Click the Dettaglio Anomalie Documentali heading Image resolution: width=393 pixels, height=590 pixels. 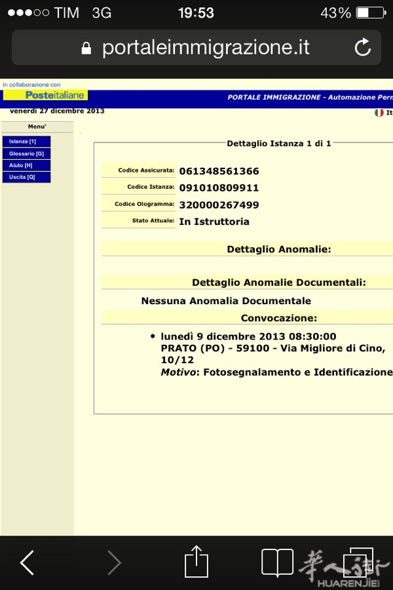pos(279,283)
